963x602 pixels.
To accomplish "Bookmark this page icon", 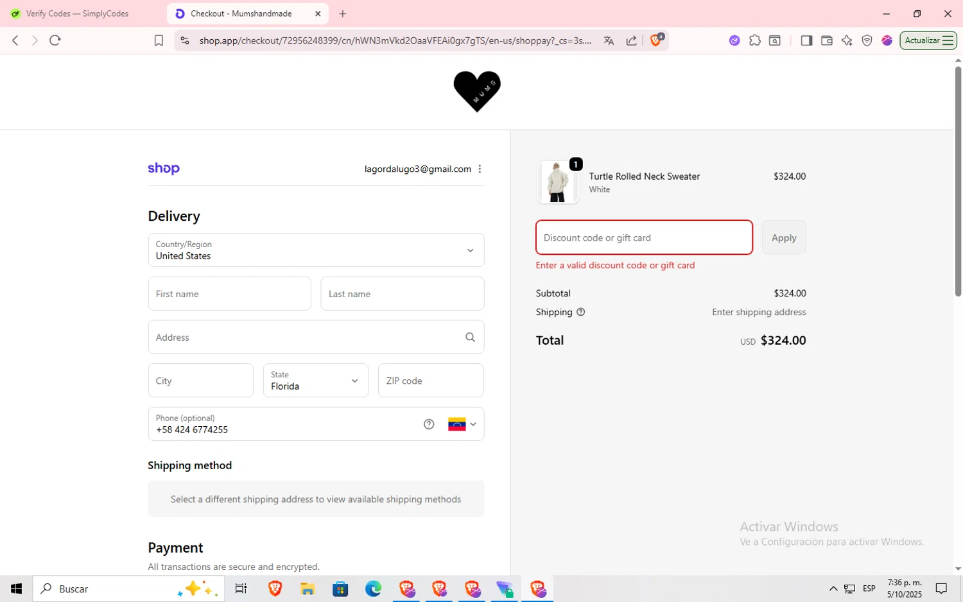I will tap(159, 40).
